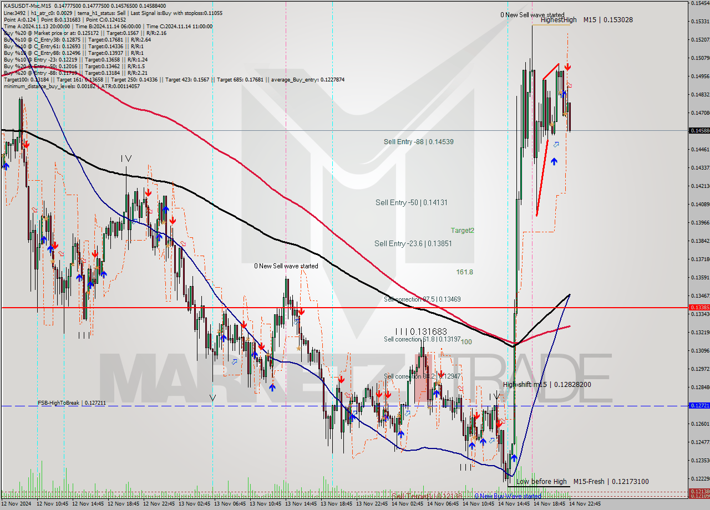Click the '13 Nov 14:45' time axis label
Image resolution: width=710 pixels, height=510 pixels.
[301, 504]
